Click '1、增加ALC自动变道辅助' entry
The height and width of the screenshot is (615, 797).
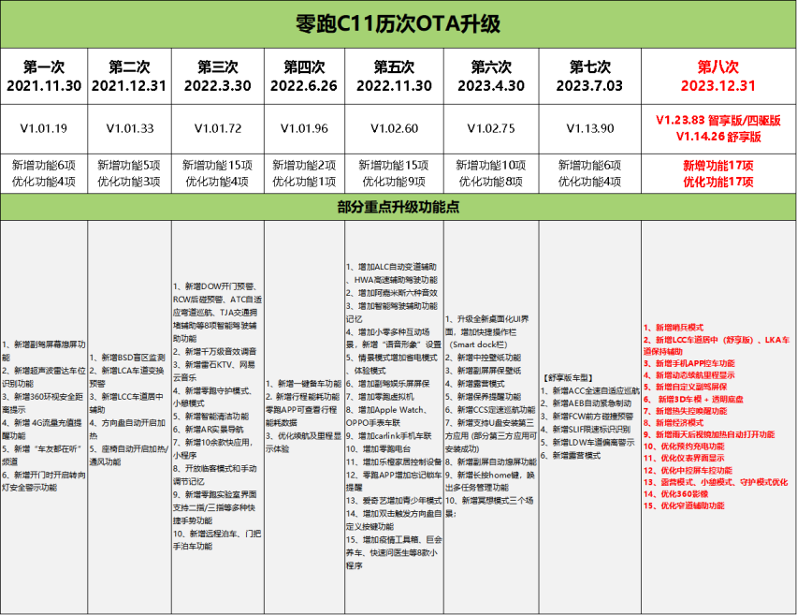tap(391, 267)
